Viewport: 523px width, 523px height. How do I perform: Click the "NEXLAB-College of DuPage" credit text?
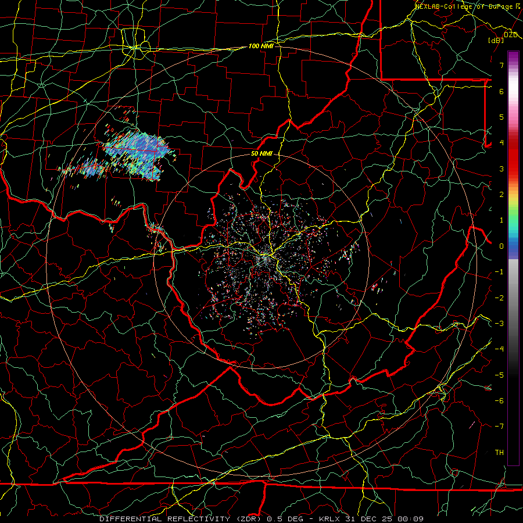coord(464,6)
